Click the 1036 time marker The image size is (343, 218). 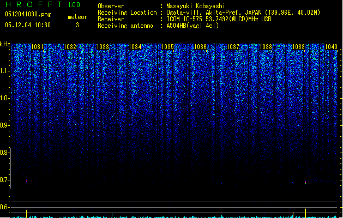tap(200, 47)
